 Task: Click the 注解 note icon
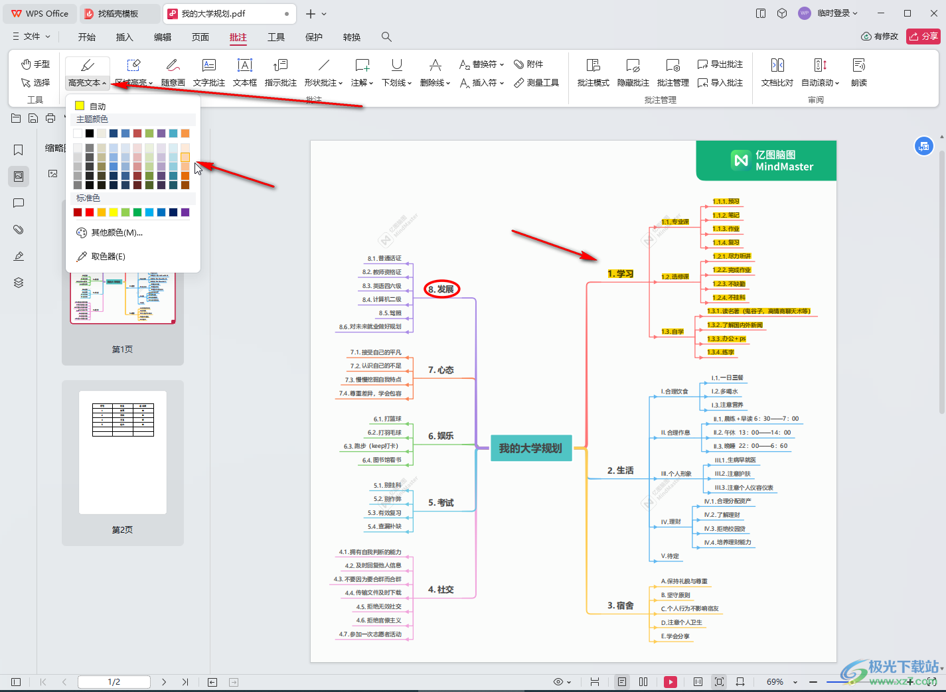pyautogui.click(x=362, y=65)
